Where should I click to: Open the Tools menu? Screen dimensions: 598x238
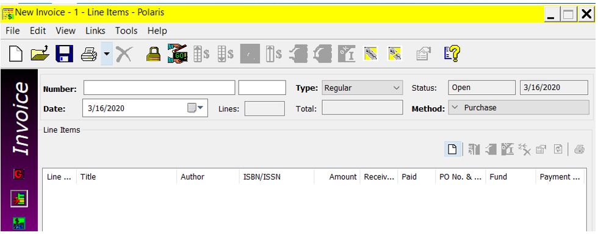[x=126, y=31]
